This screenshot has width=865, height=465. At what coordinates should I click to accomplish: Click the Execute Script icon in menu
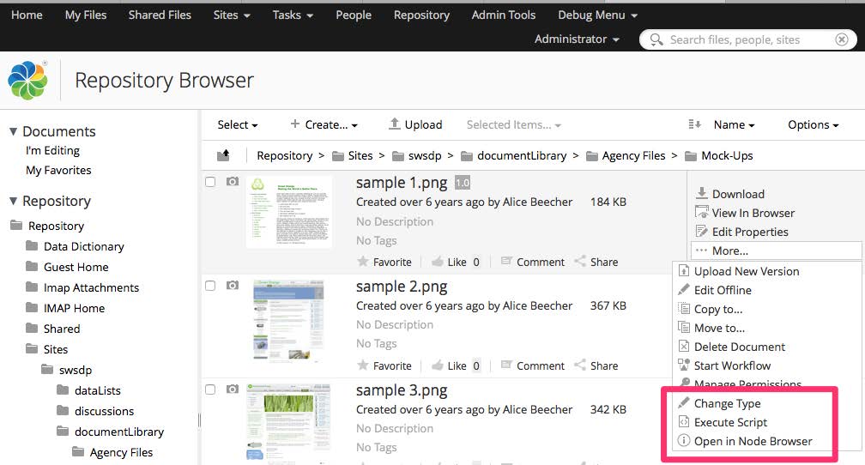point(684,422)
